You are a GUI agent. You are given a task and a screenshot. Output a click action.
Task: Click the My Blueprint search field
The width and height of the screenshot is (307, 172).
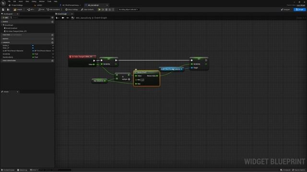pyautogui.click(x=30, y=18)
